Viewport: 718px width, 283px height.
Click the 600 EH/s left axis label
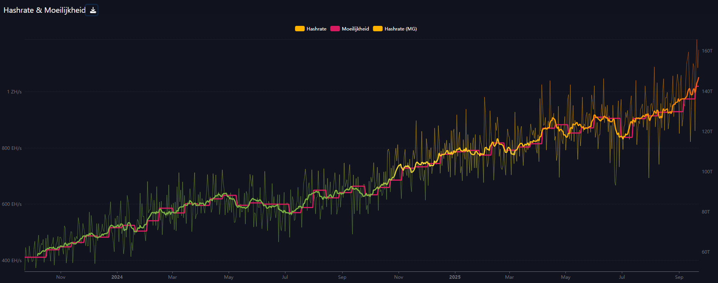pos(12,204)
